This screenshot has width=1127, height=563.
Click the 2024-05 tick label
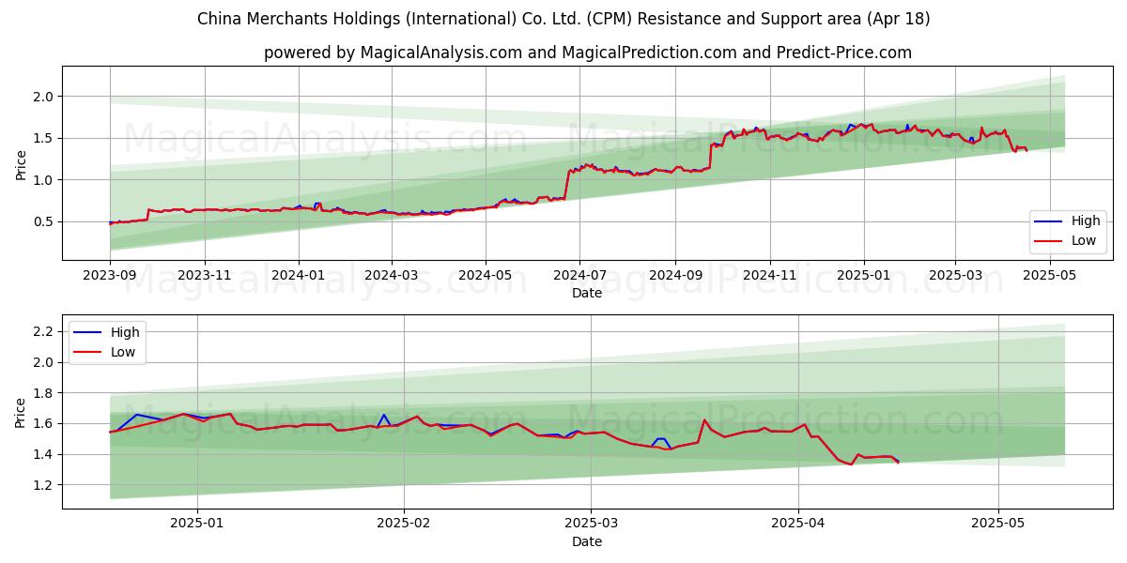click(x=486, y=275)
